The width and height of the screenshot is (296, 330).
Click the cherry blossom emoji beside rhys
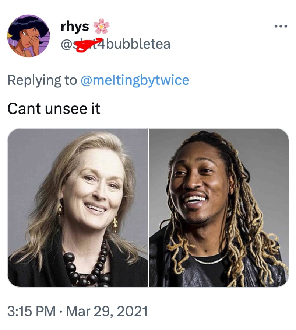point(101,27)
